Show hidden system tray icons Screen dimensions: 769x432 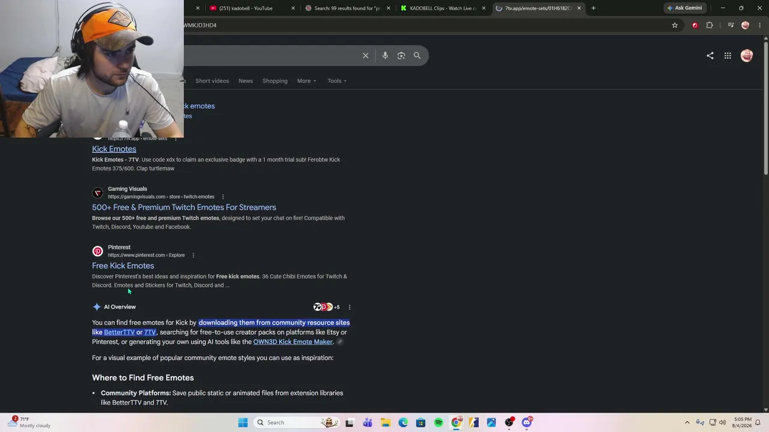click(x=687, y=422)
